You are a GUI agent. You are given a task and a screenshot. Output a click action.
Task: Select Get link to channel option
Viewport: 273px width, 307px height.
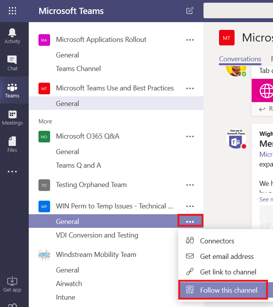[228, 272]
